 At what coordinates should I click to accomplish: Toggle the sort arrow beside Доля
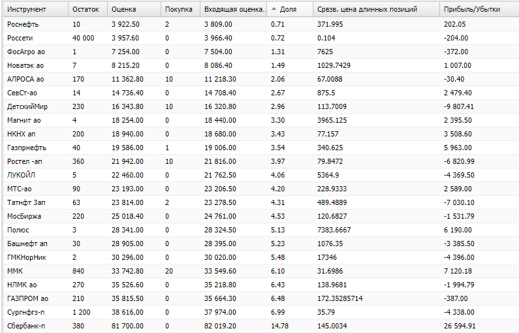pyautogui.click(x=274, y=9)
